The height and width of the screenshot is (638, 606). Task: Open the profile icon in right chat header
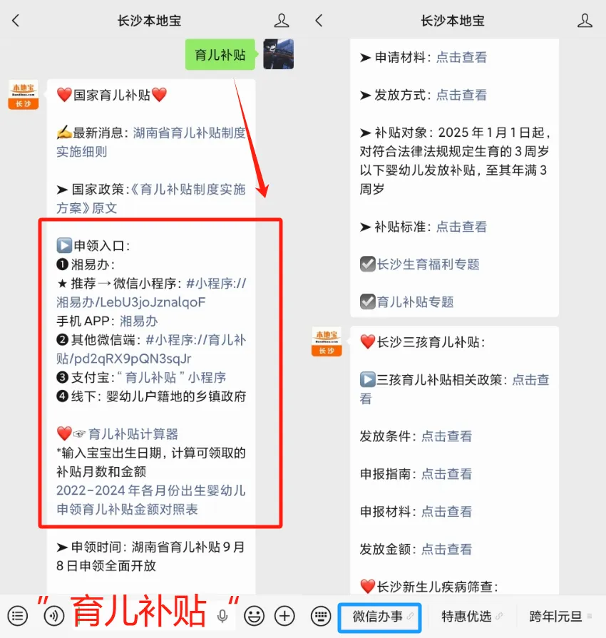(585, 21)
